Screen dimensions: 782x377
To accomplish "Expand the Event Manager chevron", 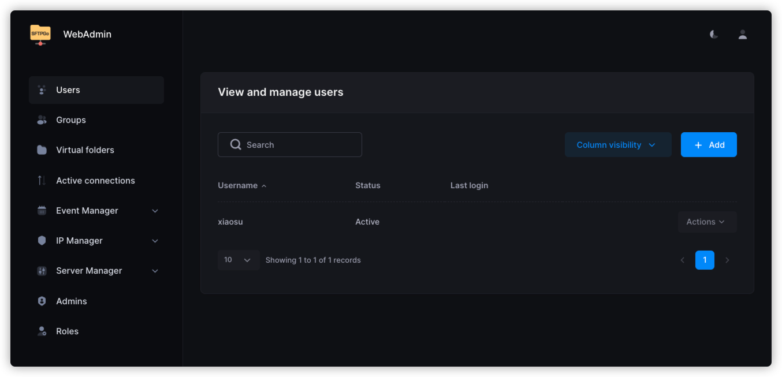I will pos(155,211).
